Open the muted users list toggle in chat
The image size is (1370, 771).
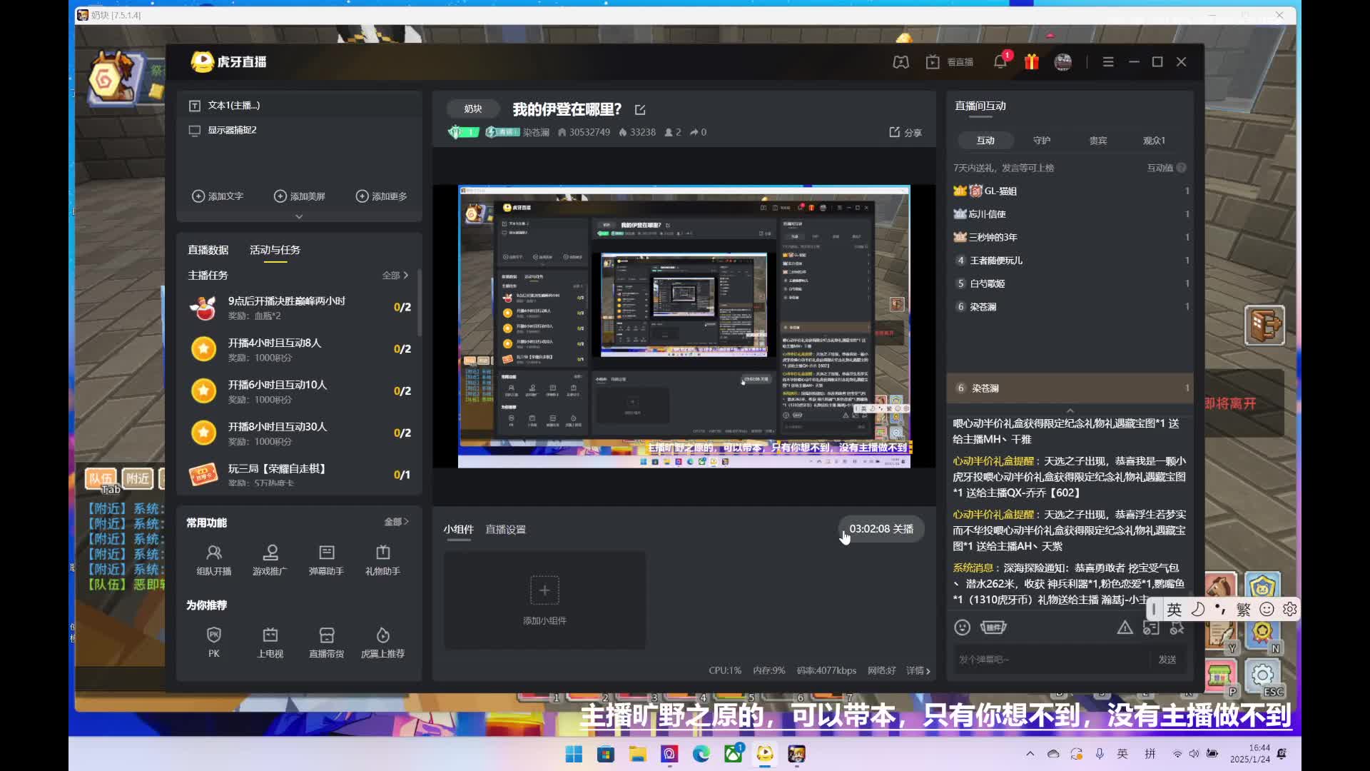pyautogui.click(x=1177, y=628)
